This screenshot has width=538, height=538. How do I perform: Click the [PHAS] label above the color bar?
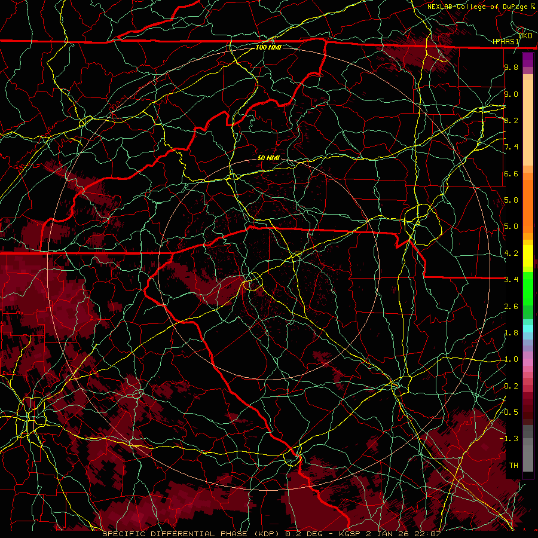click(505, 41)
